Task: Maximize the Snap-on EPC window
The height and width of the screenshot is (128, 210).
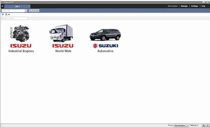Action: [206, 2]
